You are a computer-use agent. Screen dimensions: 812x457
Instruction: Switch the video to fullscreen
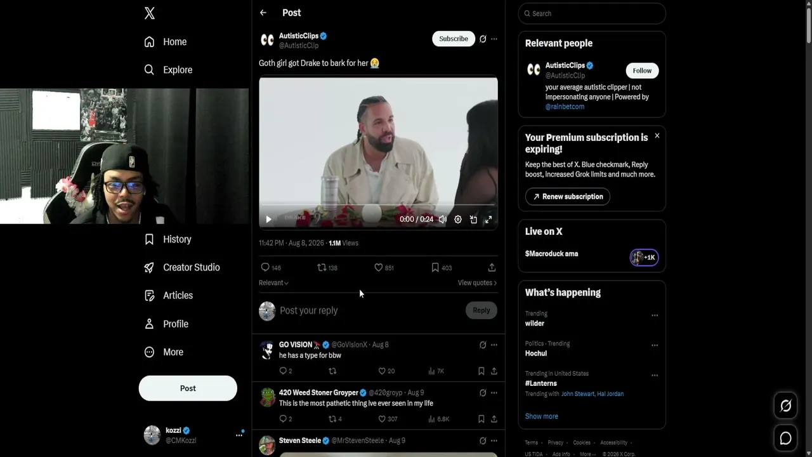[488, 220]
